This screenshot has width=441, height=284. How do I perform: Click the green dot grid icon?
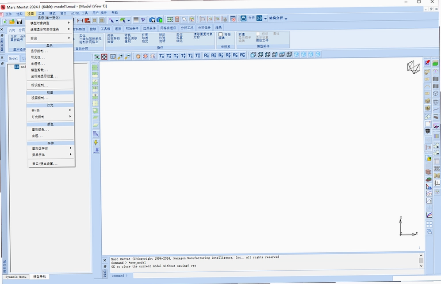(x=170, y=19)
